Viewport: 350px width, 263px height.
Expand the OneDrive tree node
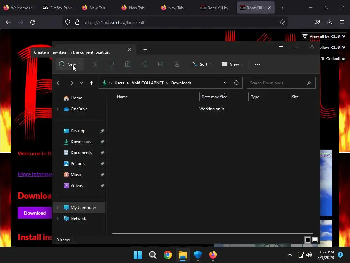coord(57,109)
